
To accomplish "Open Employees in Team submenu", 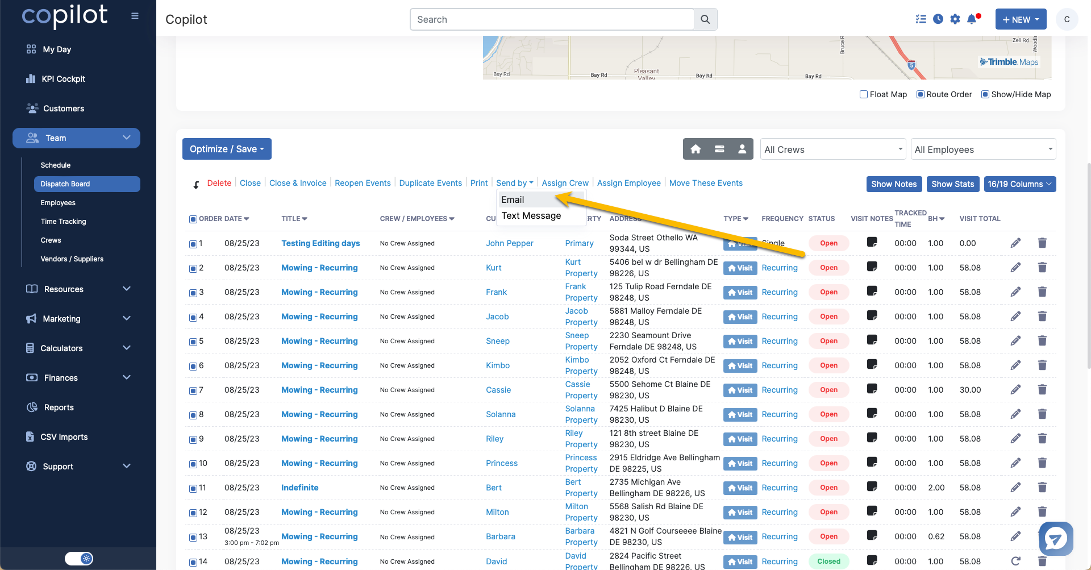I will (58, 203).
